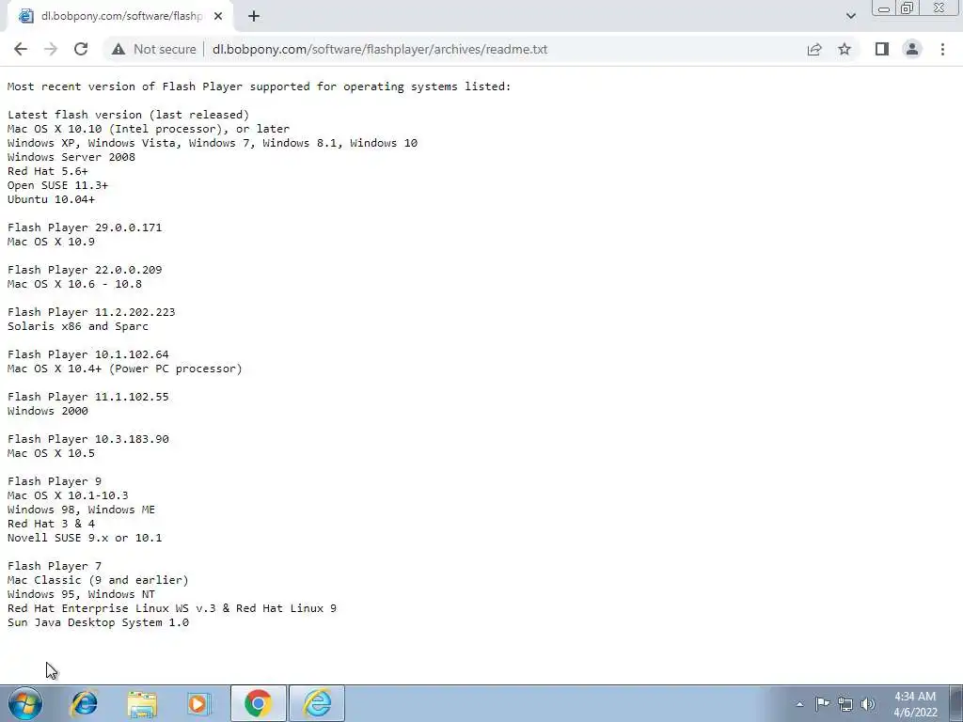Viewport: 963px width, 722px height.
Task: Open the Windows Start menu
Action: pyautogui.click(x=24, y=703)
